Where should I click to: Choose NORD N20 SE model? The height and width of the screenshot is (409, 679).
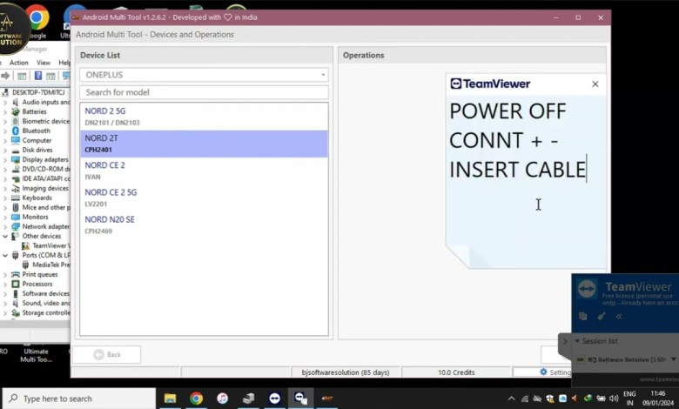(x=204, y=225)
